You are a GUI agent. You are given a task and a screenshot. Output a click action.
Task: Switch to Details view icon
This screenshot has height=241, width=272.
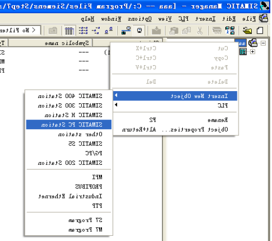coord(69,31)
